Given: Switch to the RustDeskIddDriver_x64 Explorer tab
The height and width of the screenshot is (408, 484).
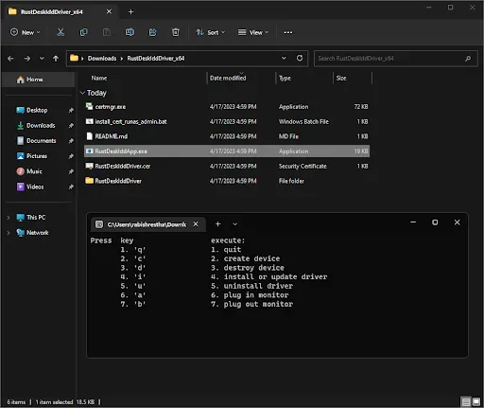Looking at the screenshot, I should point(60,12).
